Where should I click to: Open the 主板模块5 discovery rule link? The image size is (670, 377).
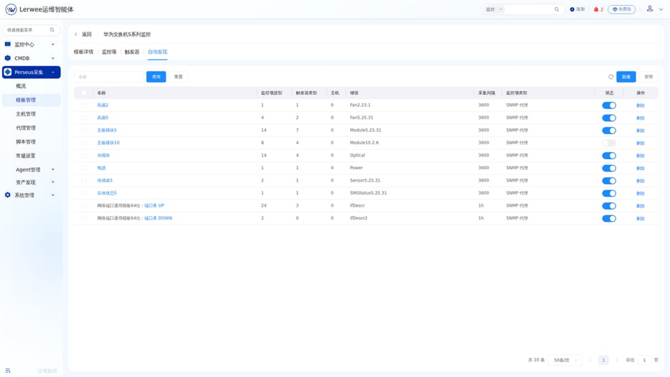tap(107, 130)
